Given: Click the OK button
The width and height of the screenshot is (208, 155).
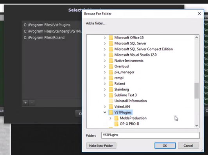Looking at the screenshot, I should 165,146.
